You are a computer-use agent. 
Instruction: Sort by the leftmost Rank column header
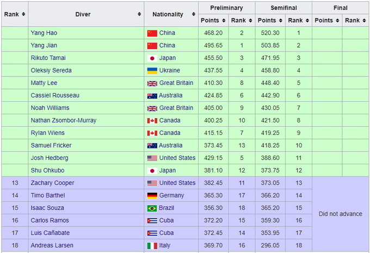(x=15, y=14)
